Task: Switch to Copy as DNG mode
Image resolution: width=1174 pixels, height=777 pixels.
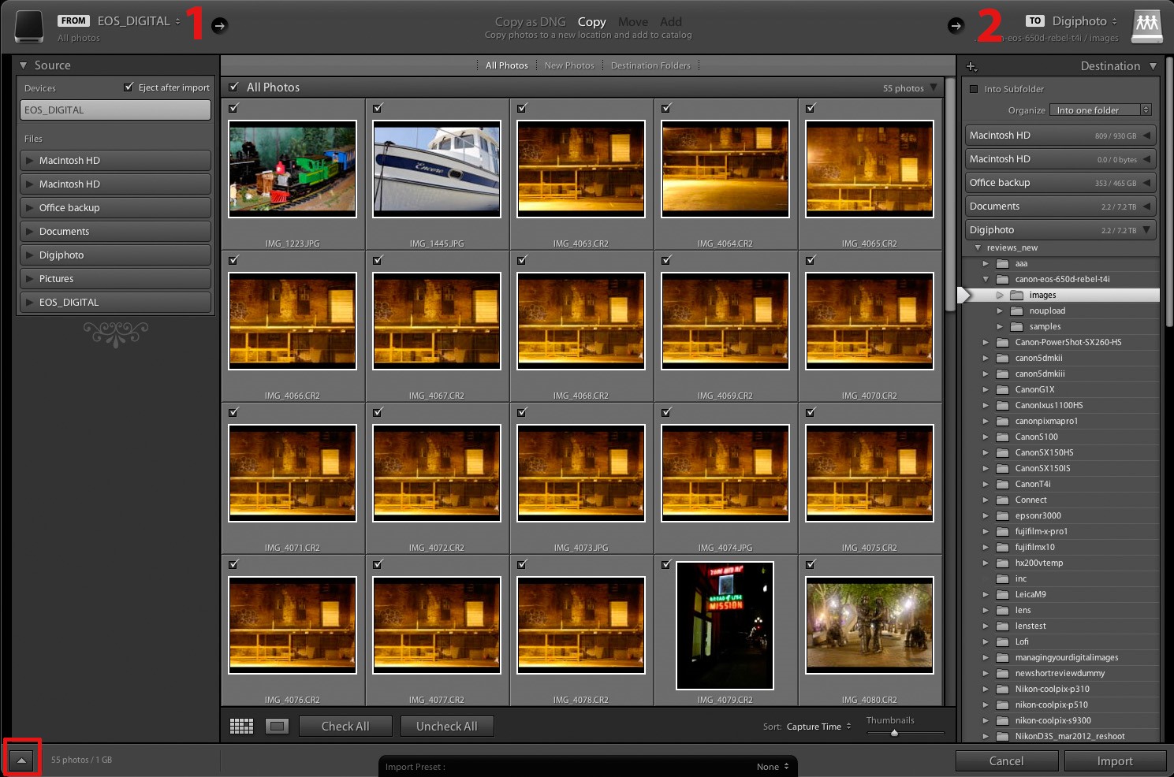Action: pos(530,21)
